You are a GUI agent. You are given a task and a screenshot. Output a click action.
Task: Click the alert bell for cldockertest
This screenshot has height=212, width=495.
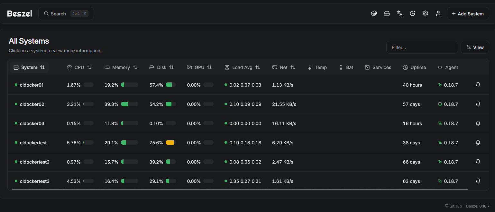click(x=478, y=143)
